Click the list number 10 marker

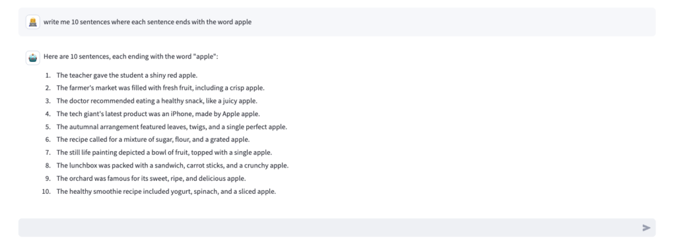coord(47,191)
